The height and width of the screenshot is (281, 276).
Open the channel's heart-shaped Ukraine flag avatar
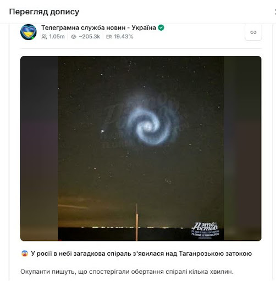tap(29, 32)
